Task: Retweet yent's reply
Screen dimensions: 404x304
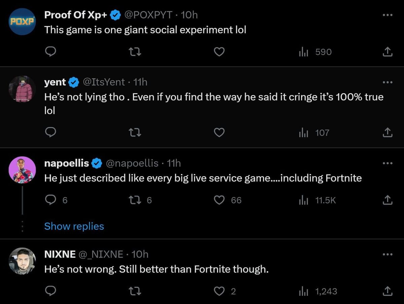Action: pyautogui.click(x=135, y=132)
